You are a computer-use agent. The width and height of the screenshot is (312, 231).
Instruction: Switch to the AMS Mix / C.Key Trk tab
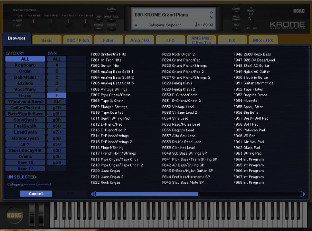[x=201, y=40]
